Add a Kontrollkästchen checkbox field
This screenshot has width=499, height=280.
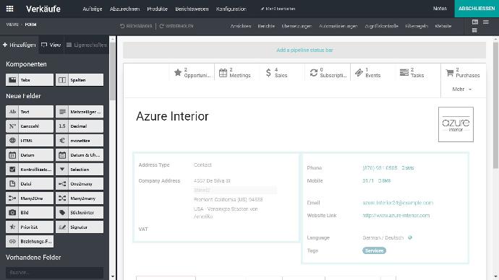tap(30, 170)
